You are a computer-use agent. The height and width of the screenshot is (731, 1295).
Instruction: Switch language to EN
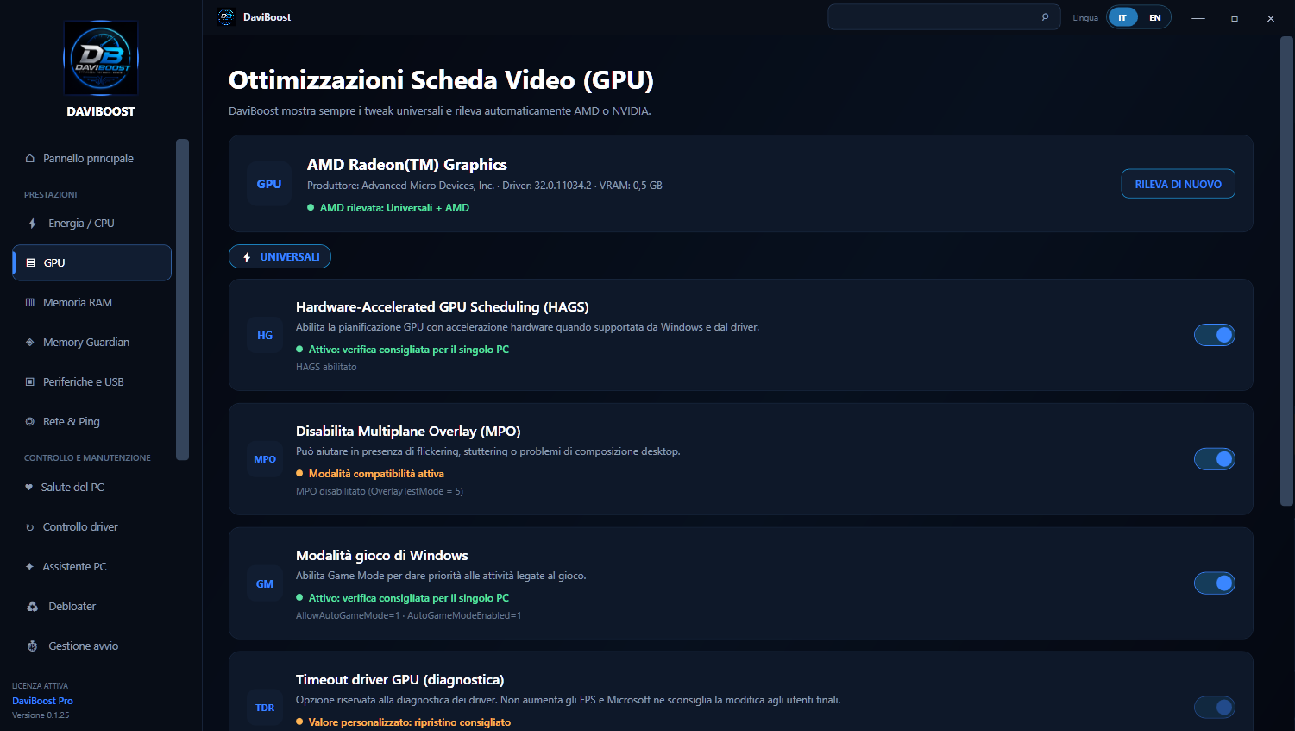pyautogui.click(x=1154, y=17)
